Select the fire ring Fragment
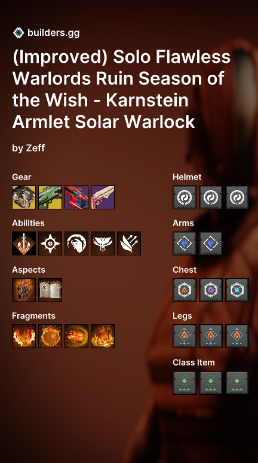258x463 pixels. tap(50, 336)
